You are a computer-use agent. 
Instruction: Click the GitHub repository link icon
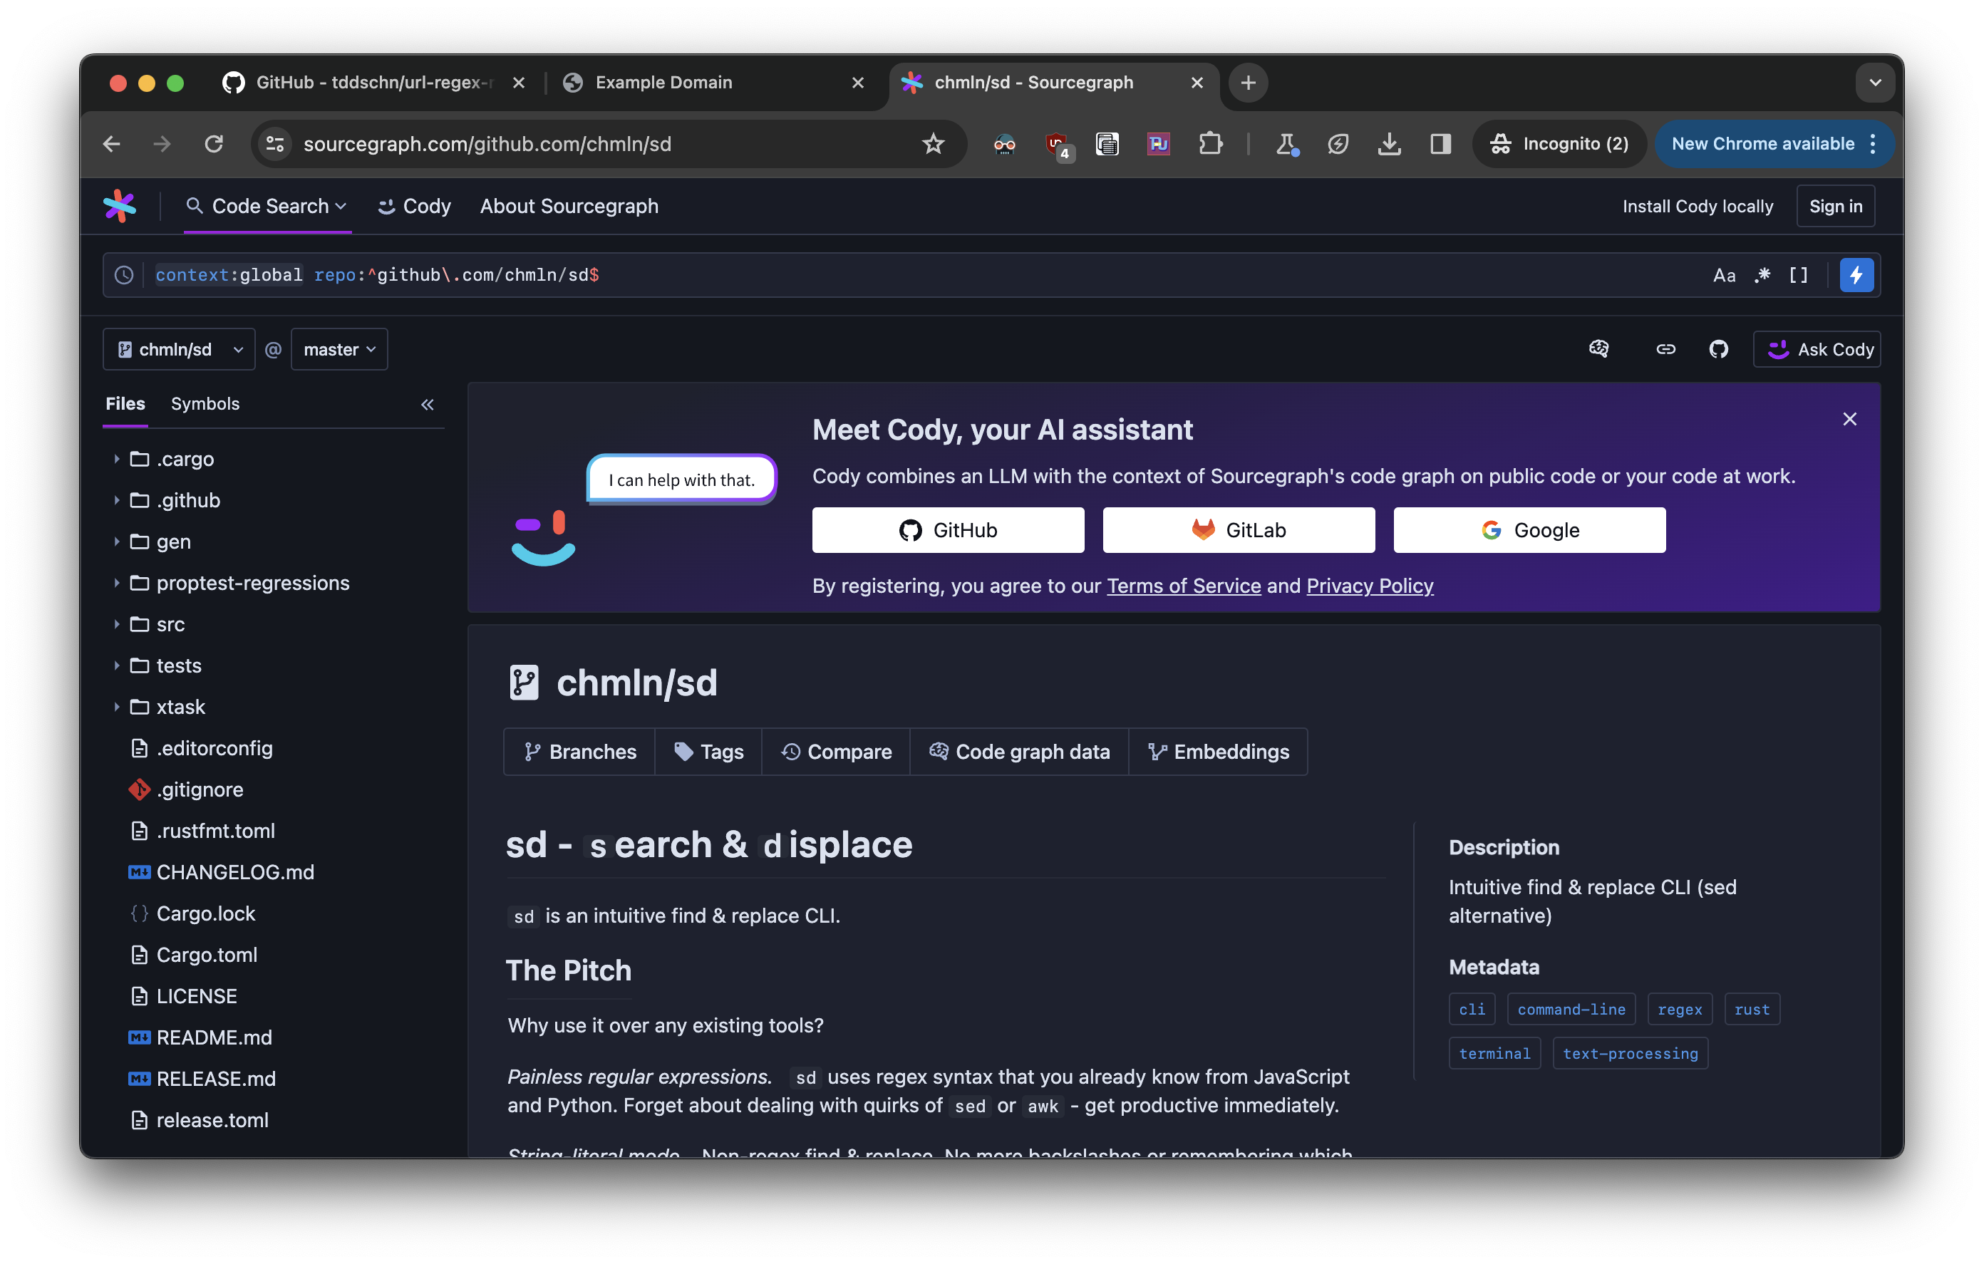pyautogui.click(x=1720, y=348)
